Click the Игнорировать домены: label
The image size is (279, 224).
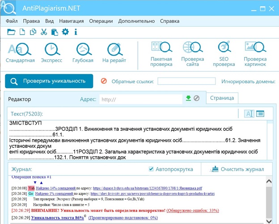pyautogui.click(x=249, y=82)
